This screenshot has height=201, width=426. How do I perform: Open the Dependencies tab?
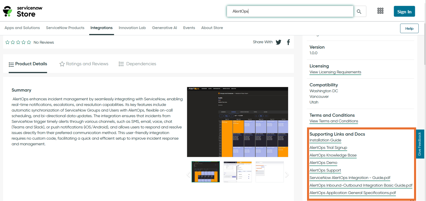[137, 64]
